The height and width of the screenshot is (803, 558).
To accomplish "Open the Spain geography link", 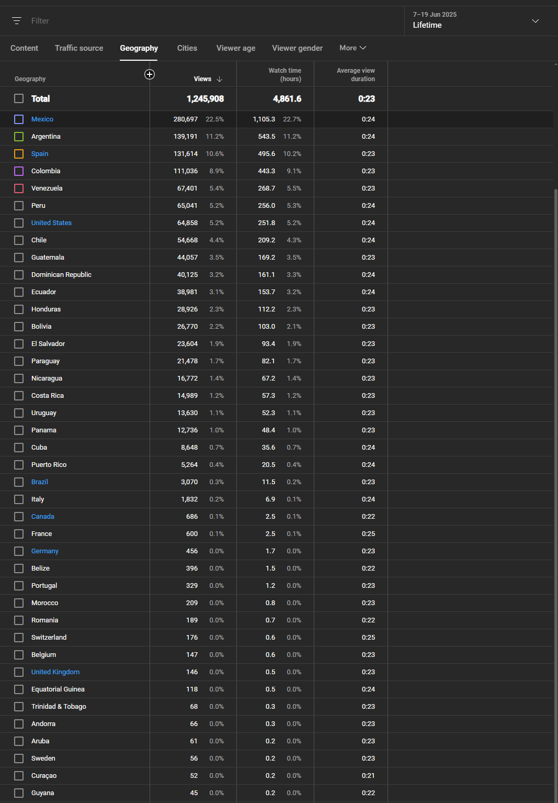I will click(40, 154).
